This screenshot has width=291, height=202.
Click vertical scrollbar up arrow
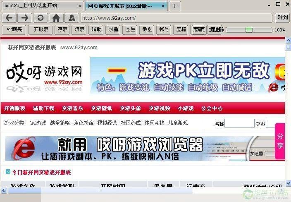tap(288, 40)
